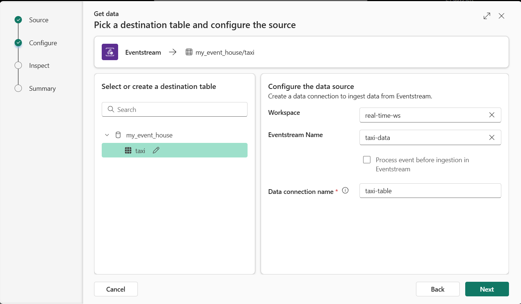Focus the Search tables input
The height and width of the screenshot is (304, 521).
tap(174, 109)
